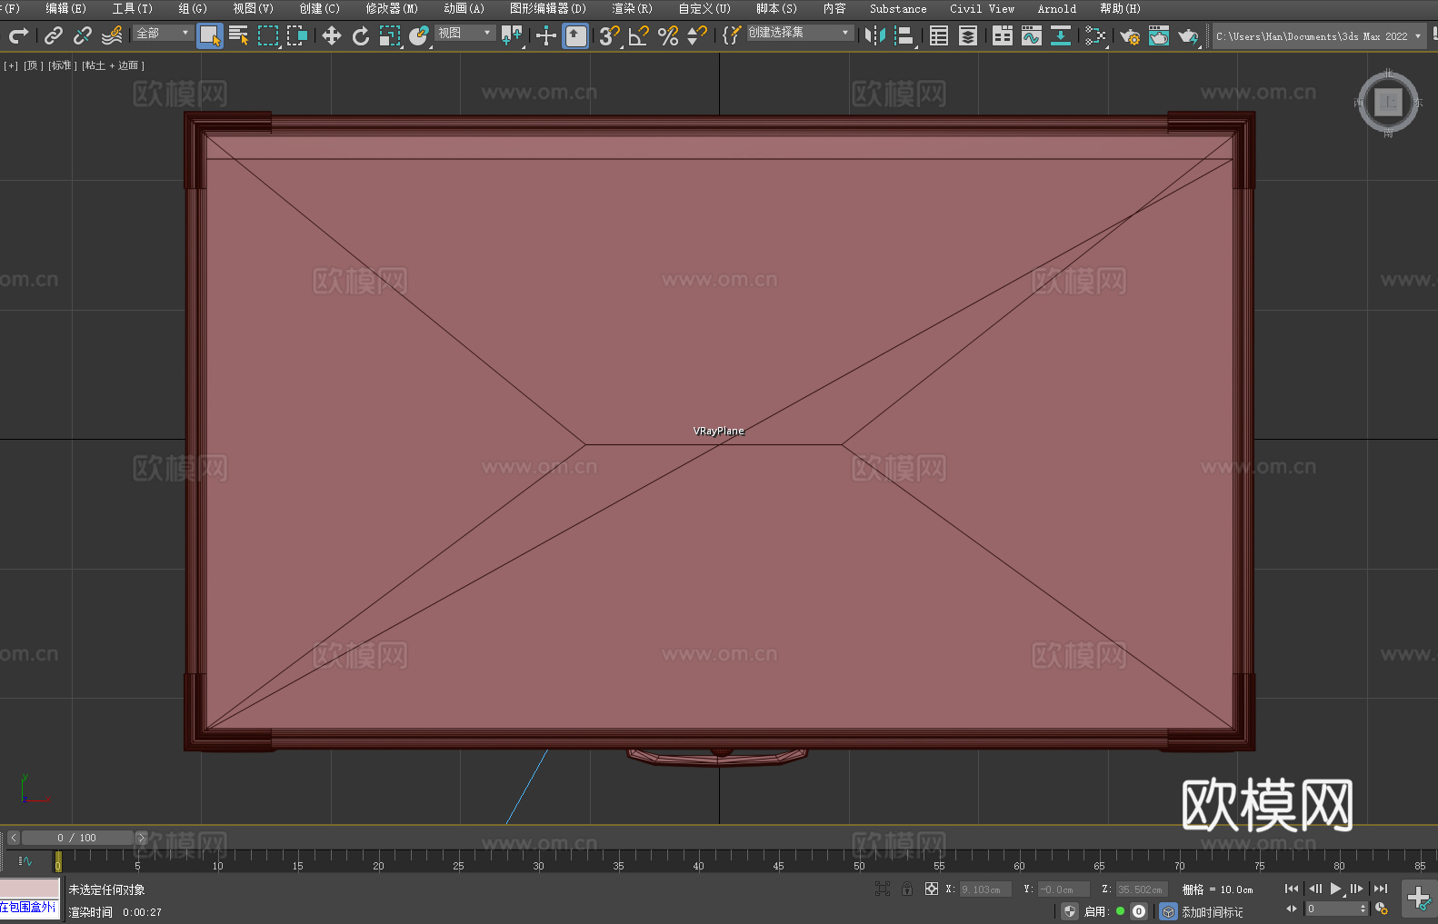Click the [粘土 + 边面] per-view preference label
The width and height of the screenshot is (1438, 924).
113,65
